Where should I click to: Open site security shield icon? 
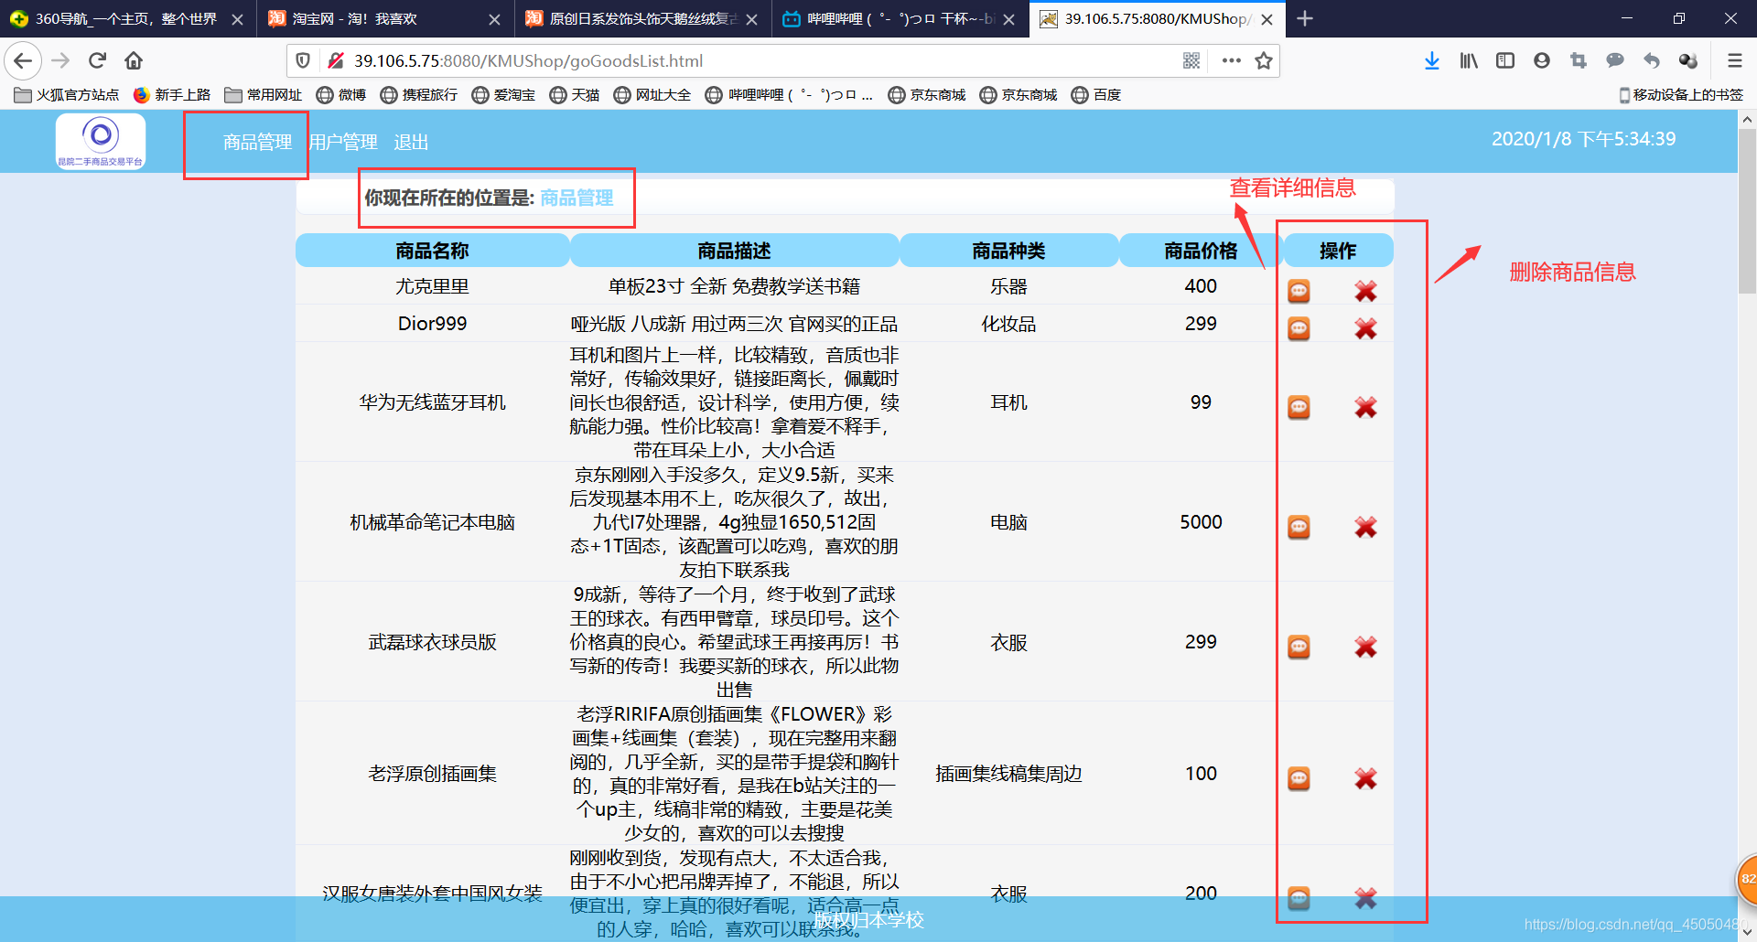coord(303,60)
